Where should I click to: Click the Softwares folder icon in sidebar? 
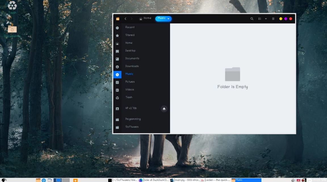click(x=117, y=127)
